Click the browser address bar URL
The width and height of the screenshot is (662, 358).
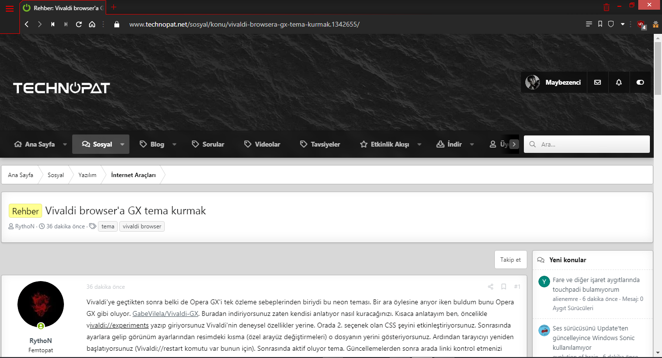point(244,24)
